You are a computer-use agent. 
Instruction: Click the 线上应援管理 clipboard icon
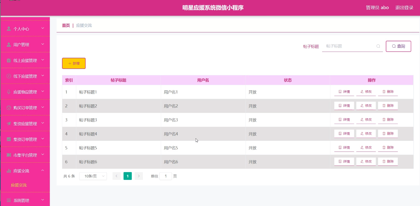pyautogui.click(x=9, y=60)
